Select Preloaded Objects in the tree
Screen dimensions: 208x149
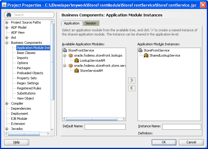(30, 73)
